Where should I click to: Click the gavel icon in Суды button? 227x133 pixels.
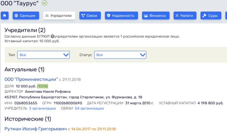click(x=204, y=16)
